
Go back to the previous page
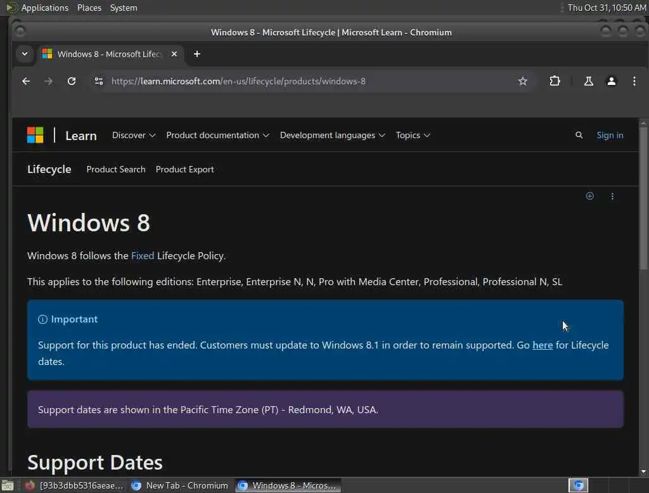(x=25, y=81)
